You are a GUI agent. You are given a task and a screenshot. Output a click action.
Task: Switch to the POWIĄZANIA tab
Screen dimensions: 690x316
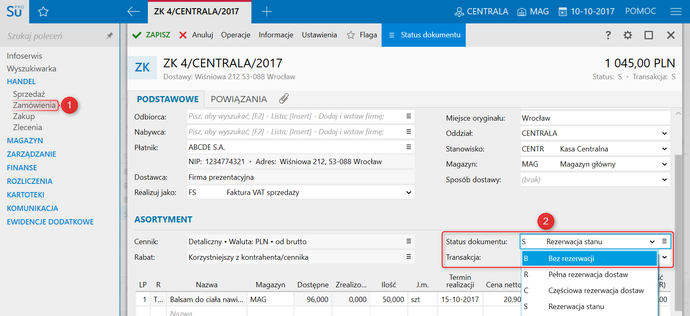coord(239,99)
